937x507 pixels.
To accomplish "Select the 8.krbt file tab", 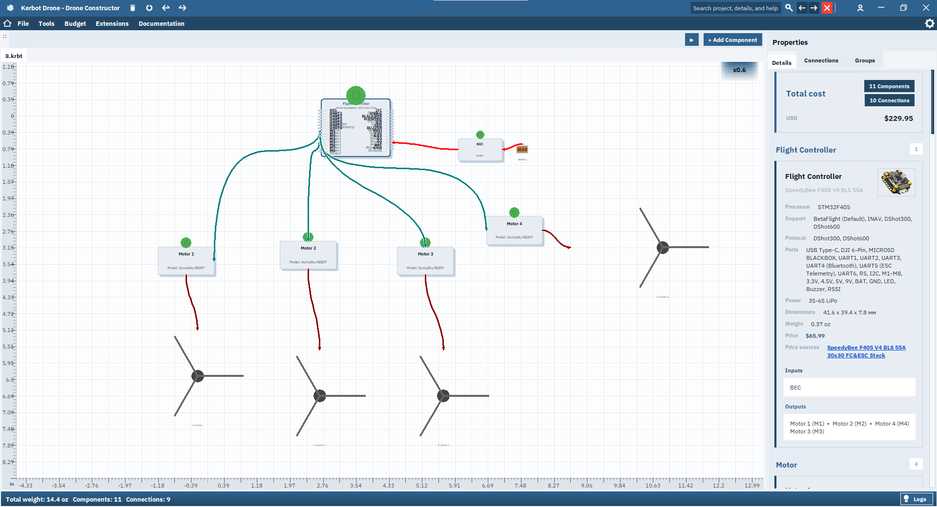I will pyautogui.click(x=14, y=56).
